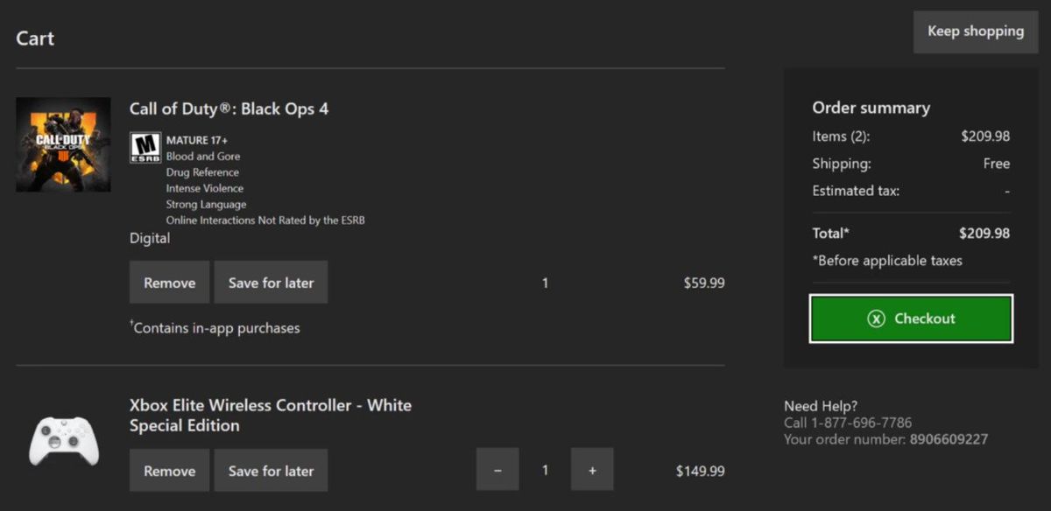
Task: Remove Call of Duty: Black Ops 4 from cart
Action: click(x=169, y=282)
